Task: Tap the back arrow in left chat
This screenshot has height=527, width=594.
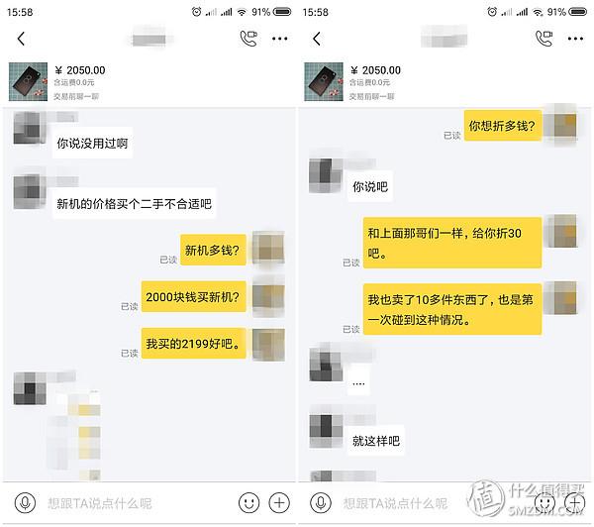Action: coord(21,39)
